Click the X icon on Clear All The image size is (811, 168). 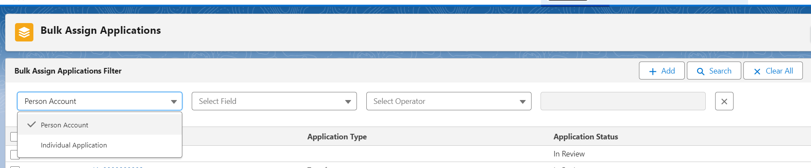click(757, 71)
